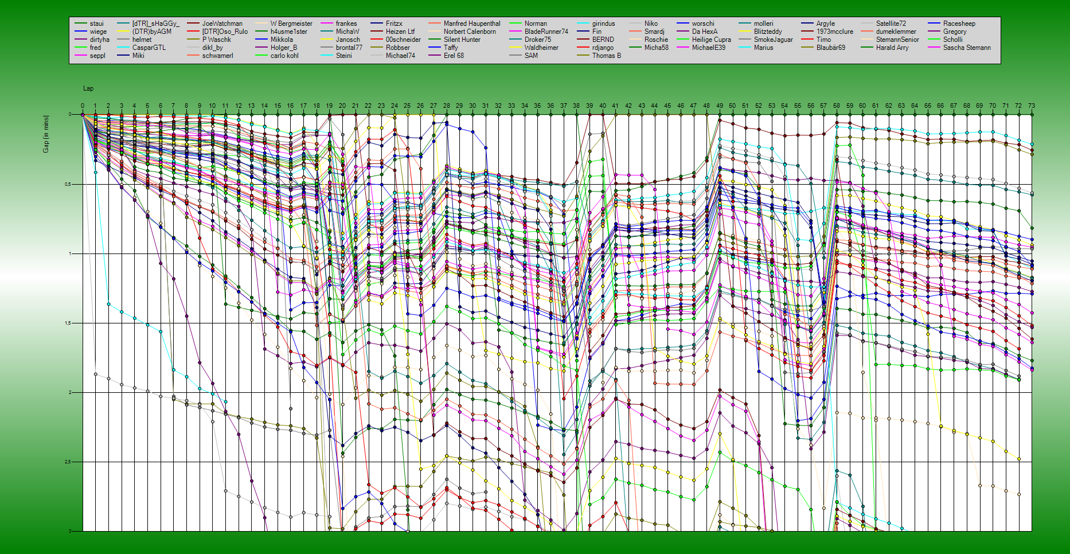The height and width of the screenshot is (554, 1070).
Task: Select the 'seppl' legend entry
Action: [90, 56]
